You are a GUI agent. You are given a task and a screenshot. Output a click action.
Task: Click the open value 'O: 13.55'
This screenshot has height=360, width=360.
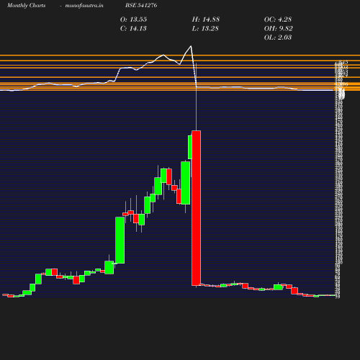click(x=133, y=19)
